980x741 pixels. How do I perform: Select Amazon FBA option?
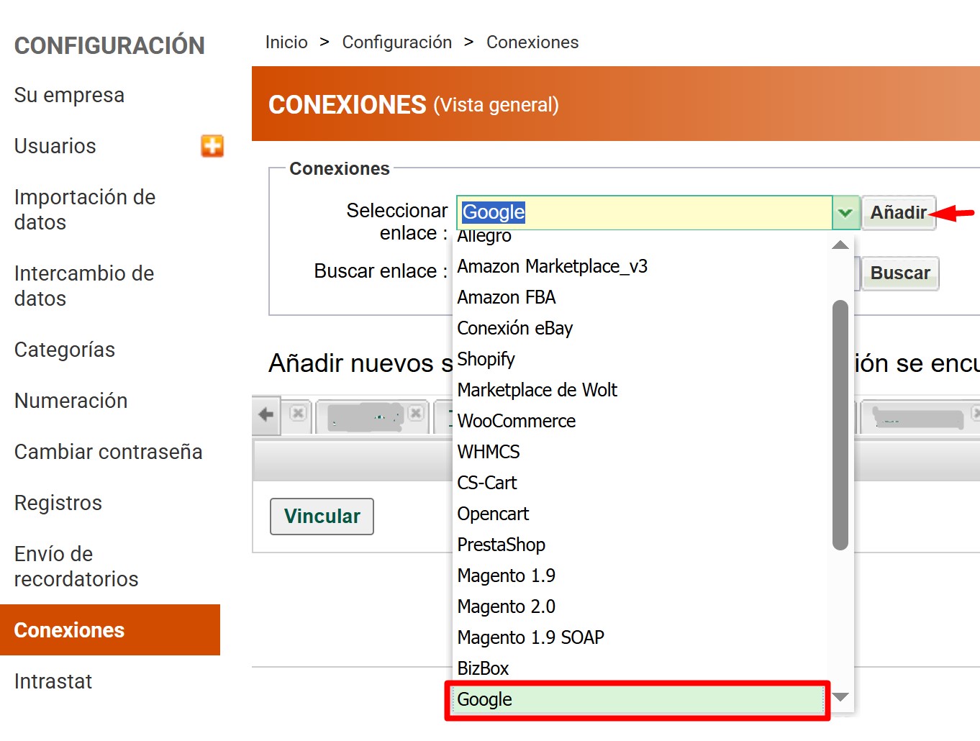tap(507, 297)
